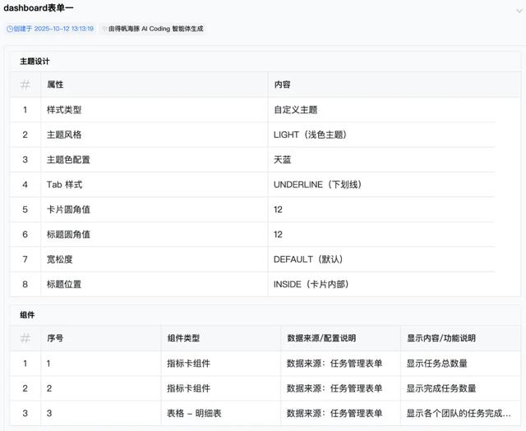
Task: Click the 表格 – 明细表 component type cell
Action: coord(194,413)
